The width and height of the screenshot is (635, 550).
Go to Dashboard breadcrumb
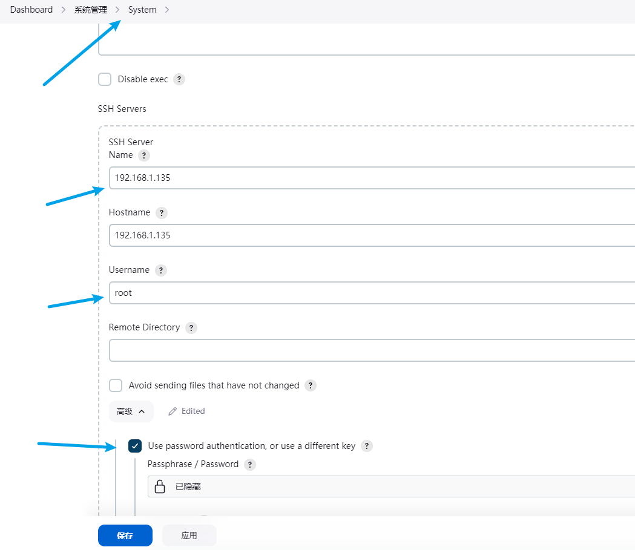point(31,10)
